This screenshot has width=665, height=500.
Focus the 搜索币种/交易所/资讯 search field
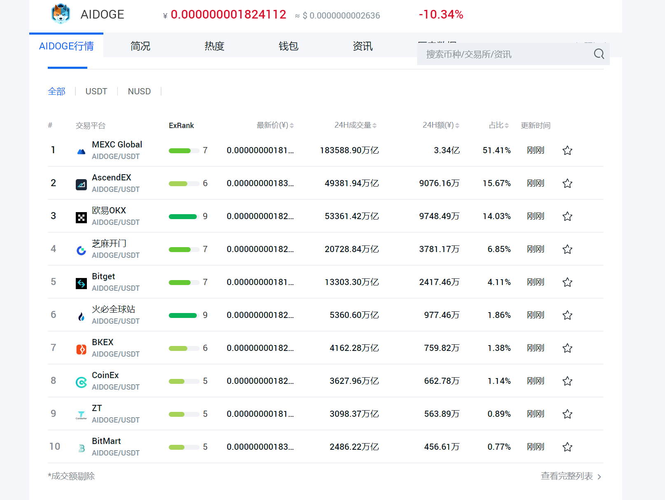point(502,54)
